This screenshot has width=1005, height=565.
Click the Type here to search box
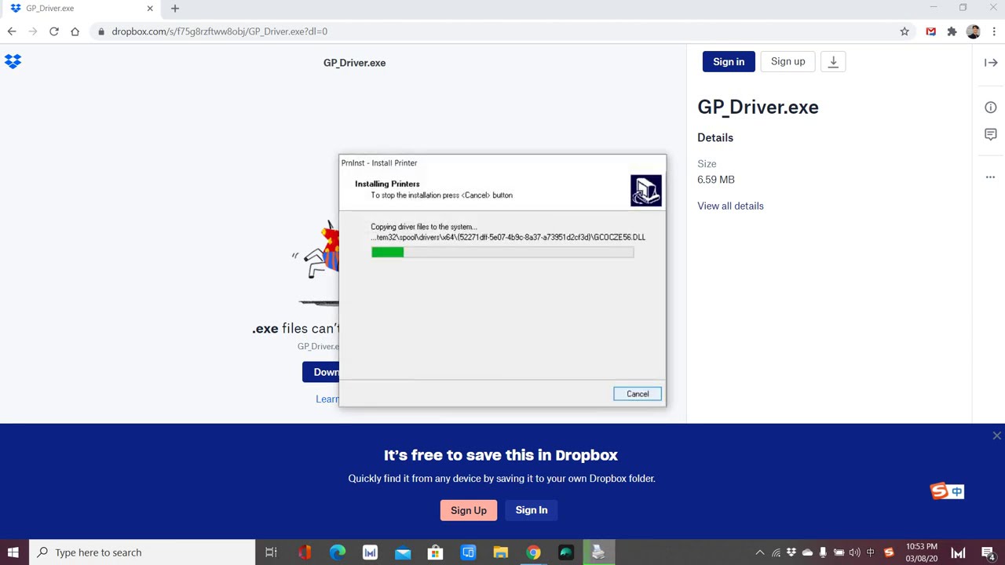pos(143,552)
